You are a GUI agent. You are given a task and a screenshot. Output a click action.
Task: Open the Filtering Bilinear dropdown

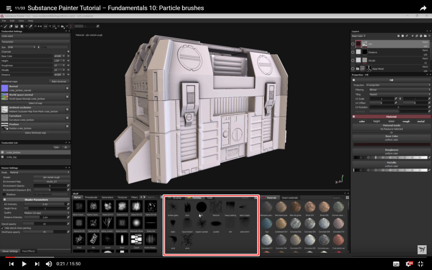coord(400,90)
